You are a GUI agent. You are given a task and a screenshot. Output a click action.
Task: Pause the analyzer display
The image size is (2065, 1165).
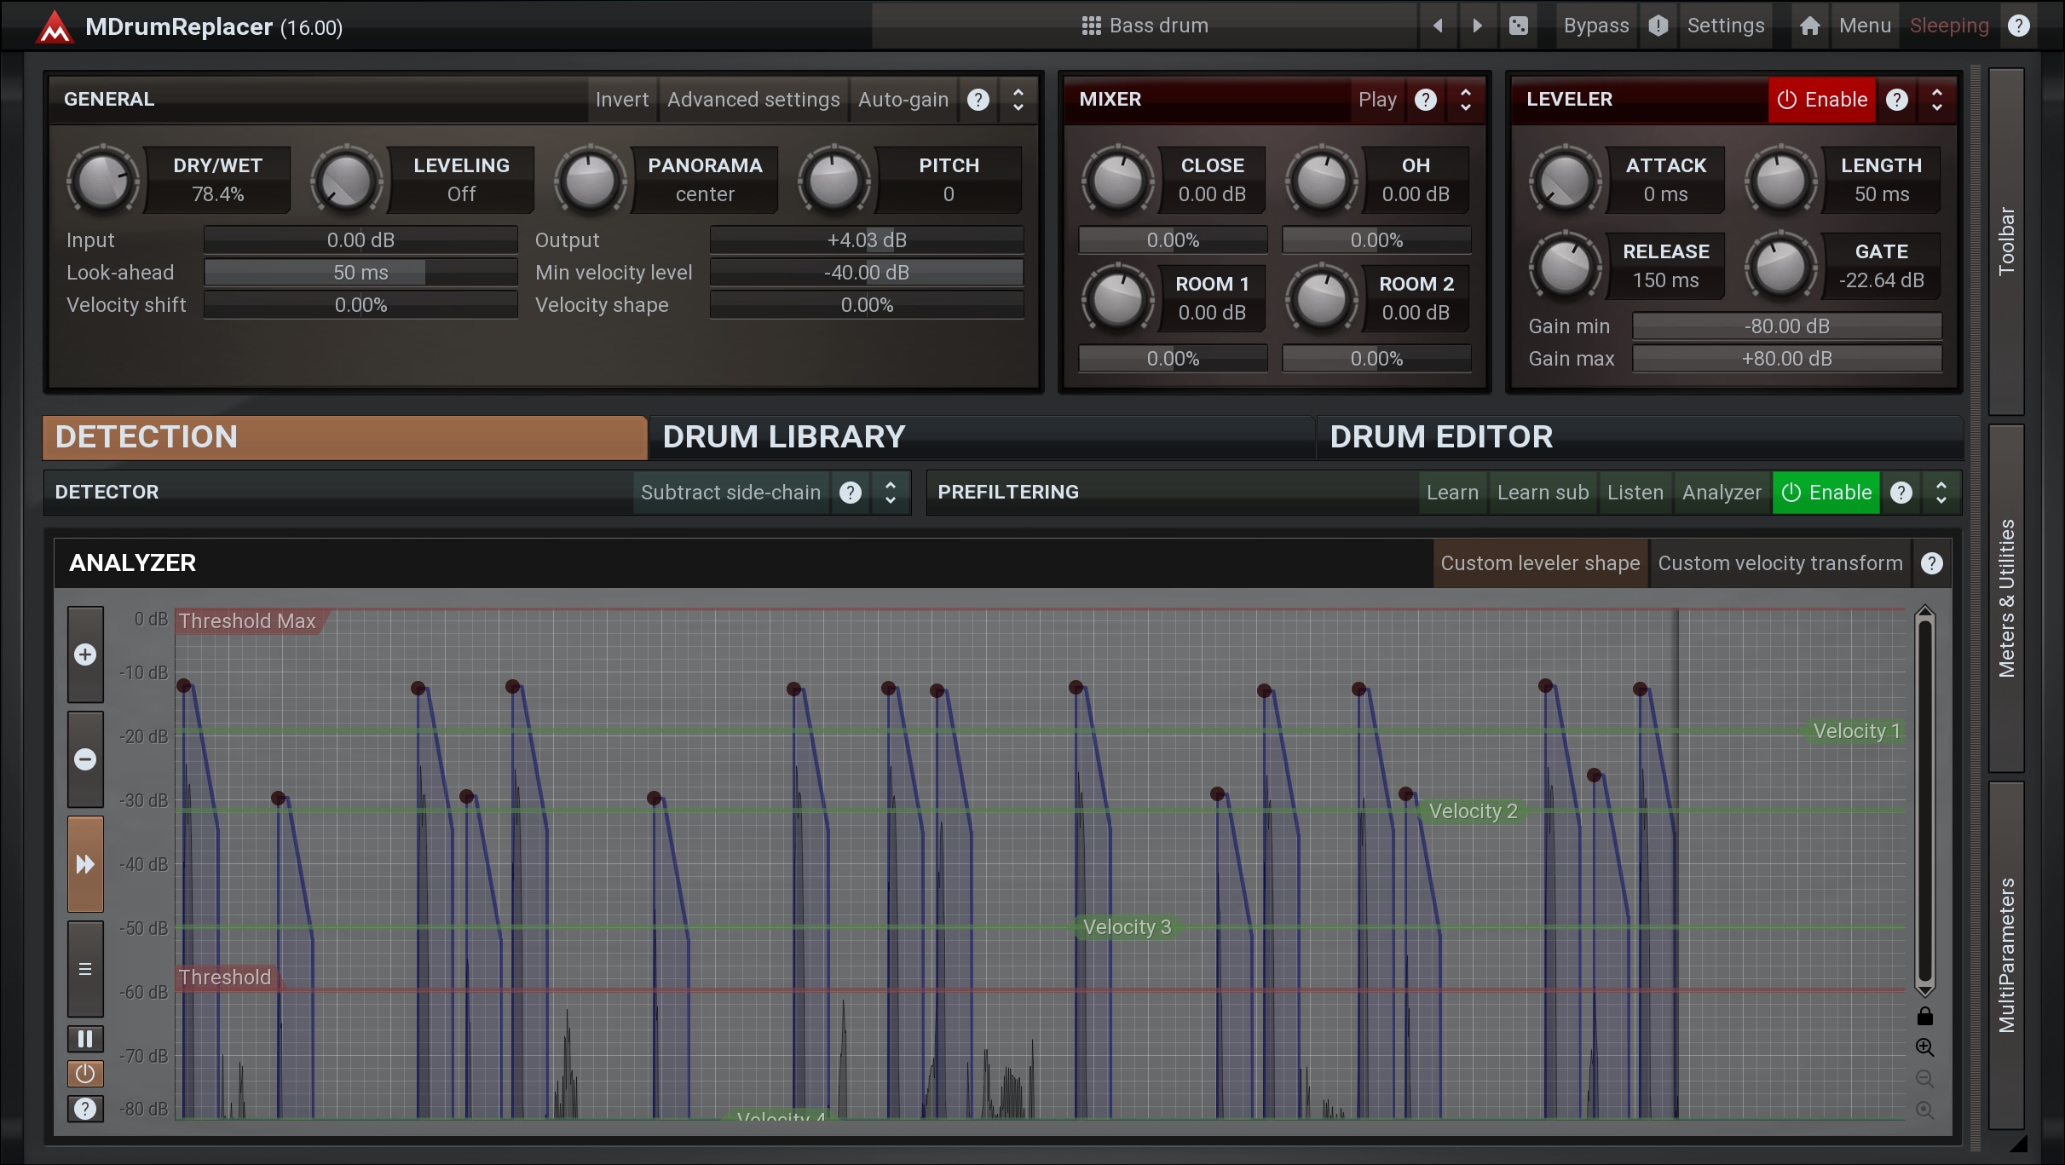tap(85, 1039)
